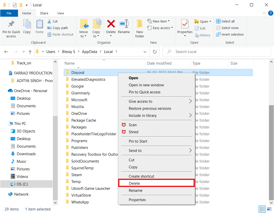Viewport: 274px width, 213px height.
Task: Refresh the current folder view
Action: [x=155, y=52]
